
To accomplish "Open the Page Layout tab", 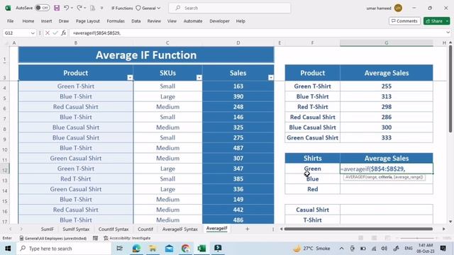I will 88,21.
